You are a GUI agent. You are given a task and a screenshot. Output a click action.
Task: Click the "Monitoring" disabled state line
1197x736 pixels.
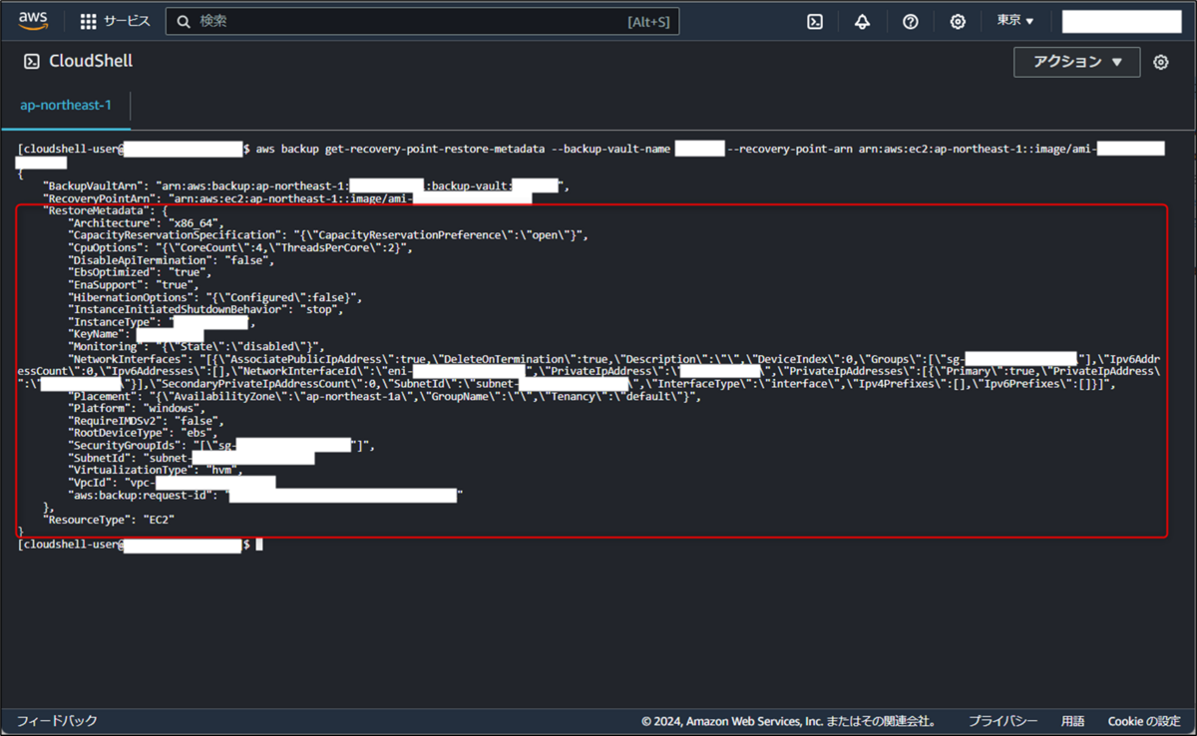click(196, 347)
